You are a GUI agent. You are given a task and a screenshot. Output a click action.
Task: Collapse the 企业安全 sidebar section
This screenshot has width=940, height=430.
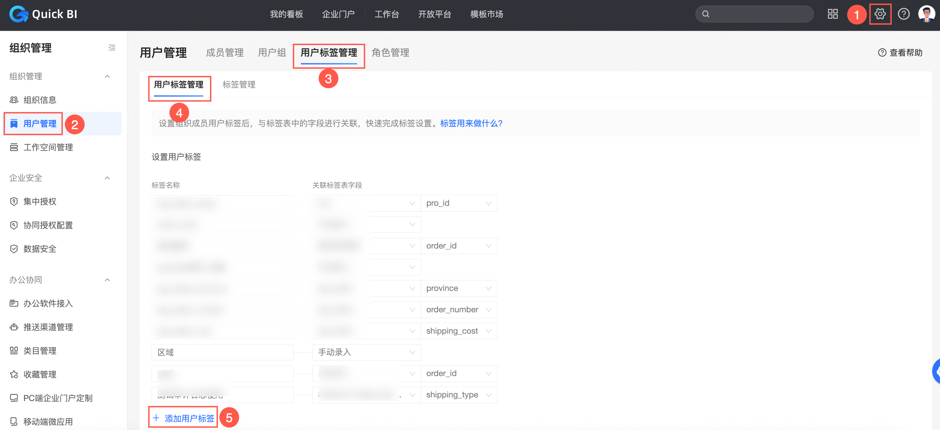coord(107,178)
